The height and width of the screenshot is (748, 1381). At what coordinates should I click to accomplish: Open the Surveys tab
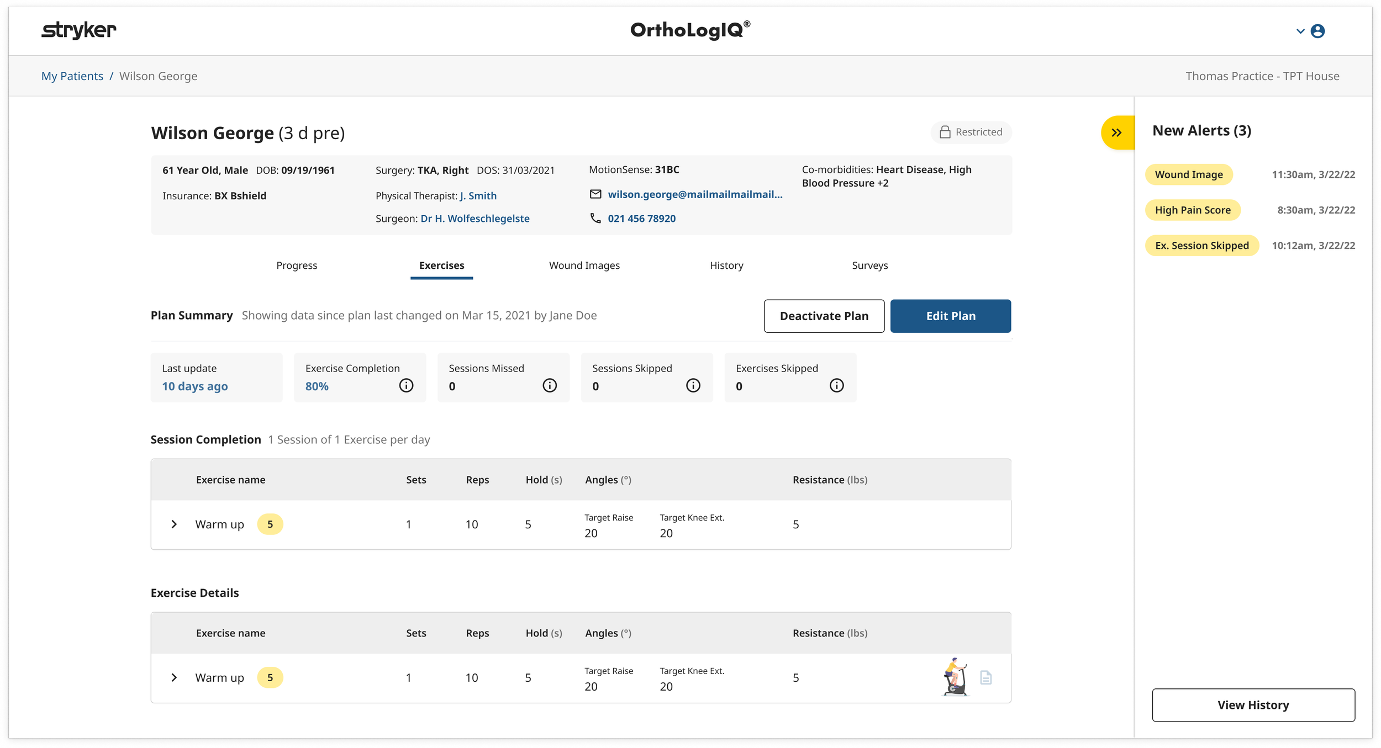869,266
